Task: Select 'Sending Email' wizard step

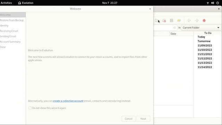Action: 13,36
